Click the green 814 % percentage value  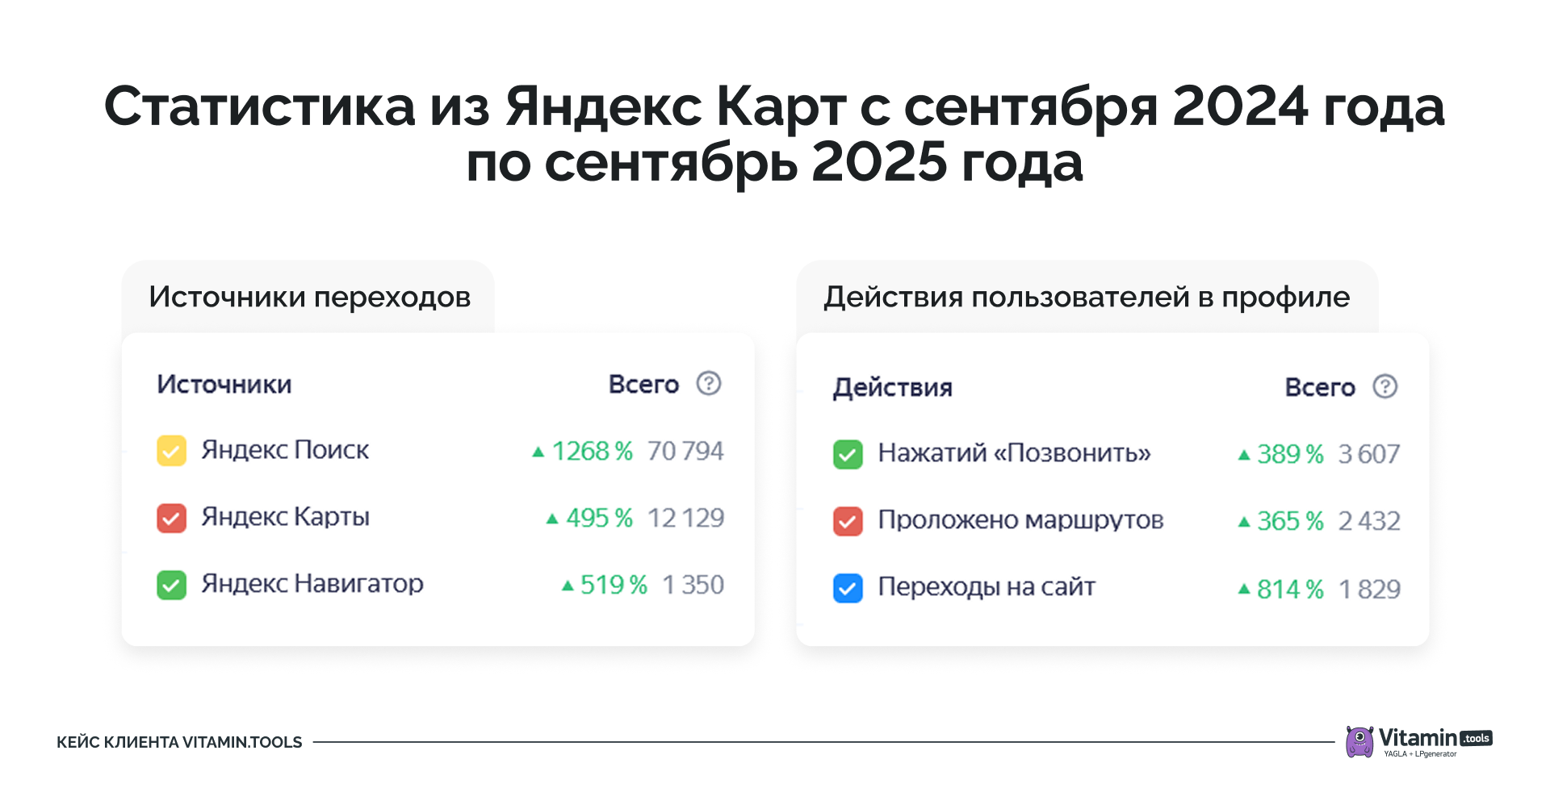click(x=1290, y=590)
